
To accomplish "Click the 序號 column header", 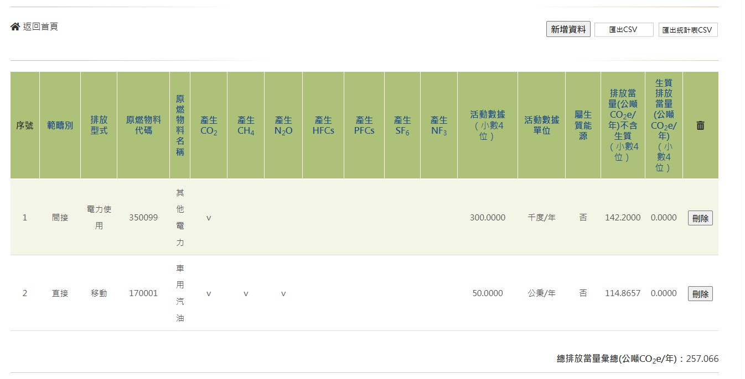I will 24,125.
